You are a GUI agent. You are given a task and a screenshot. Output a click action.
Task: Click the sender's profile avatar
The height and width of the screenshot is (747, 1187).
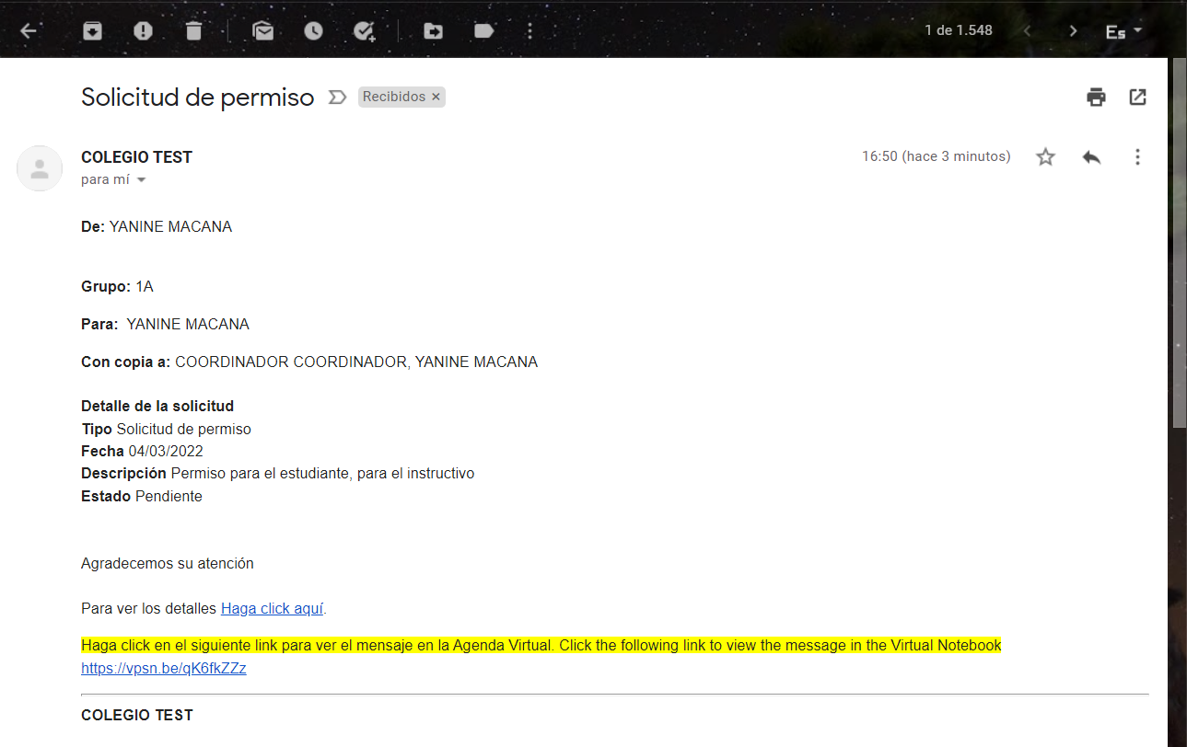[x=40, y=168]
